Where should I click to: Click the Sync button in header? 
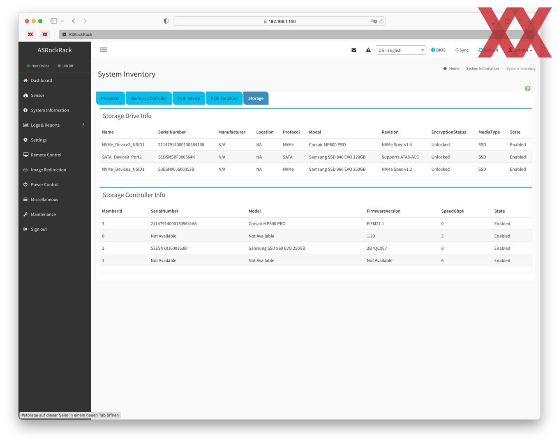tap(462, 50)
